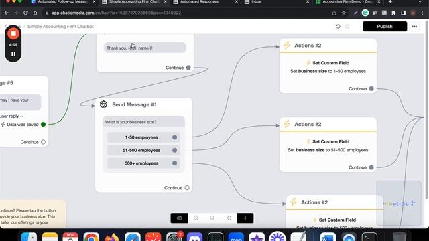Edit the 'Thank you, {{first_name}}!' message bubble
Viewport: 429px width, 241px height.
145,48
